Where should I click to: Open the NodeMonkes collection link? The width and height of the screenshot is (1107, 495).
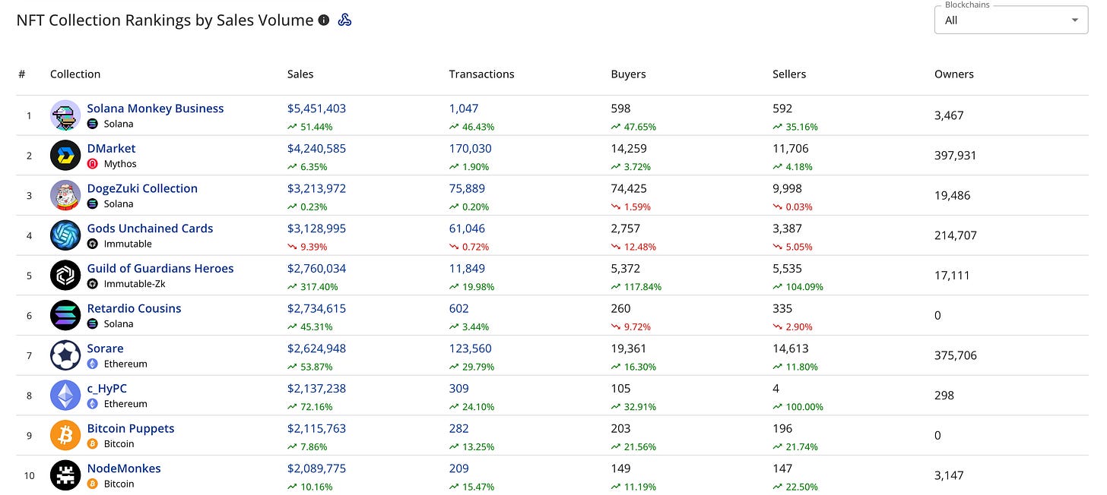pos(124,468)
